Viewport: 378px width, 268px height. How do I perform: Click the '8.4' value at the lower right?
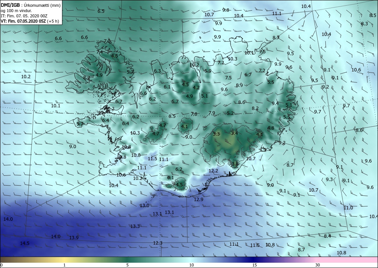click(x=327, y=236)
